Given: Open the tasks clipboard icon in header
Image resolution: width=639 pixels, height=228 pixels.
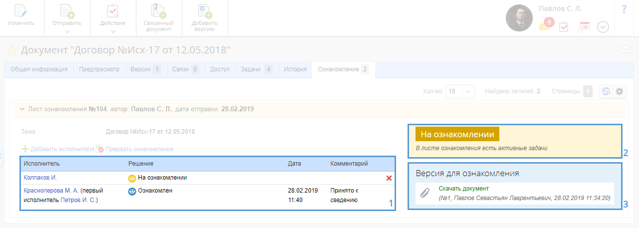Looking at the screenshot, I should tap(564, 26).
